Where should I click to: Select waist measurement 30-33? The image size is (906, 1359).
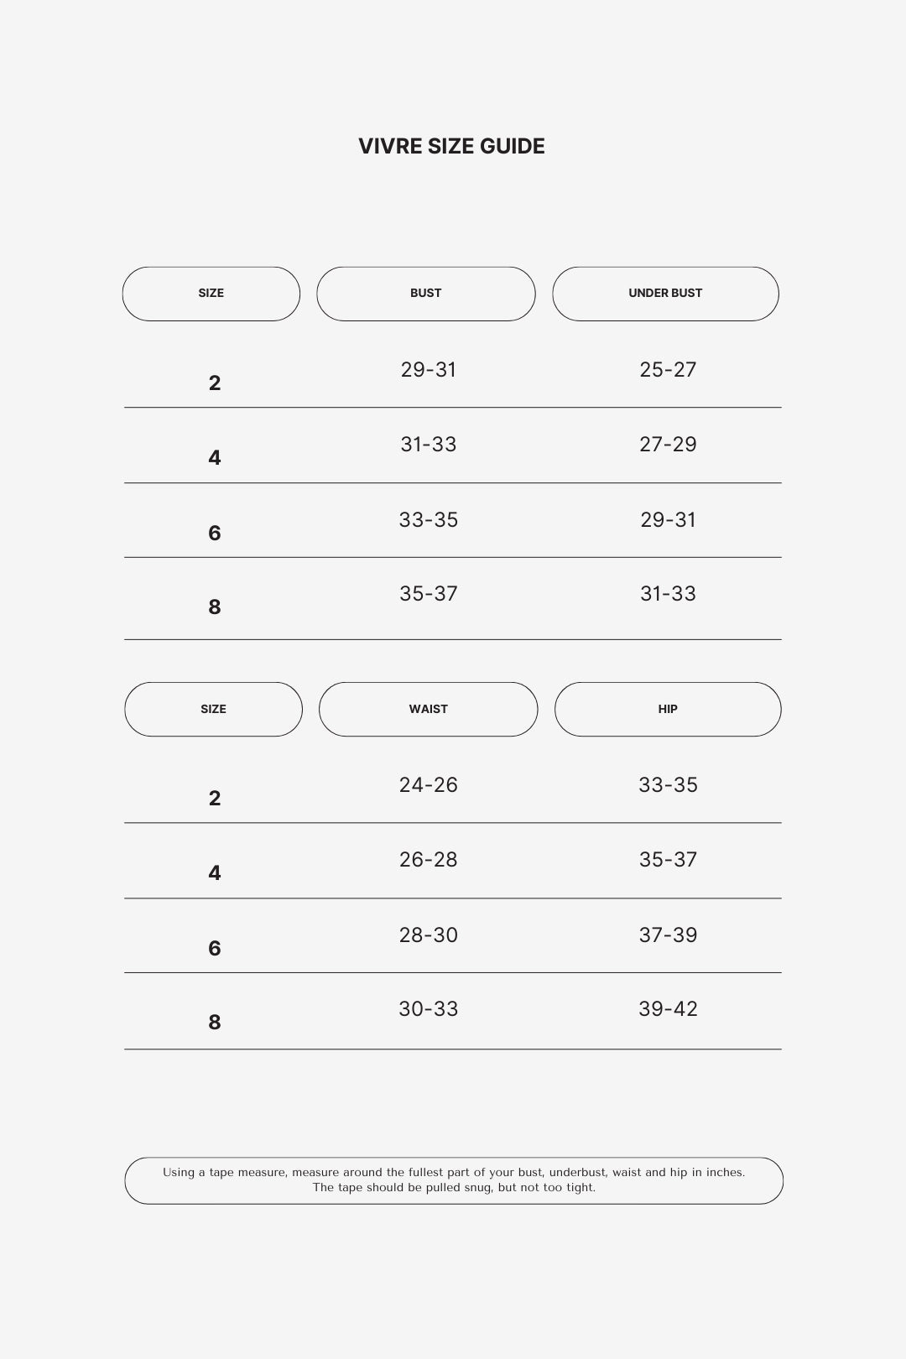click(x=429, y=1009)
